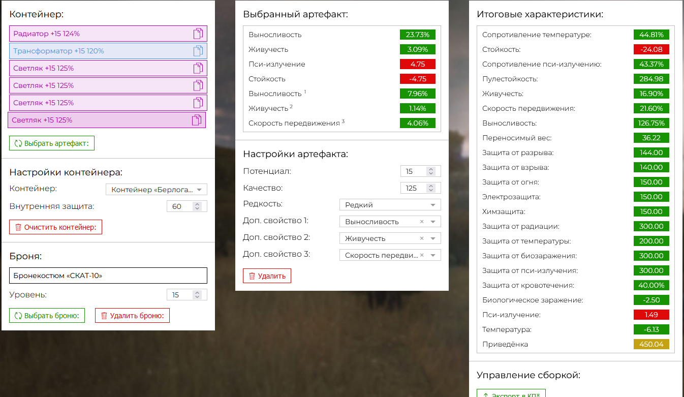Click the 7.96% Выносливость bonus value
Viewport: 684px width, 397px height.
pyautogui.click(x=418, y=94)
